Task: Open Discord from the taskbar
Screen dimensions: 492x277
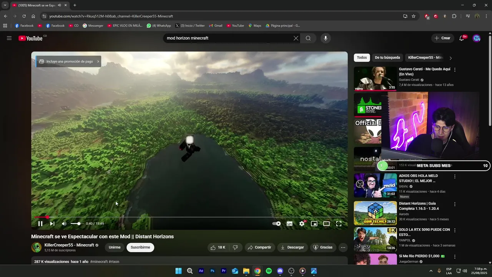Action: click(280, 271)
